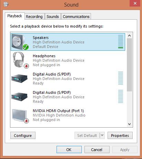Click the device list scroll down arrow
This screenshot has height=159, width=142.
tap(129, 124)
